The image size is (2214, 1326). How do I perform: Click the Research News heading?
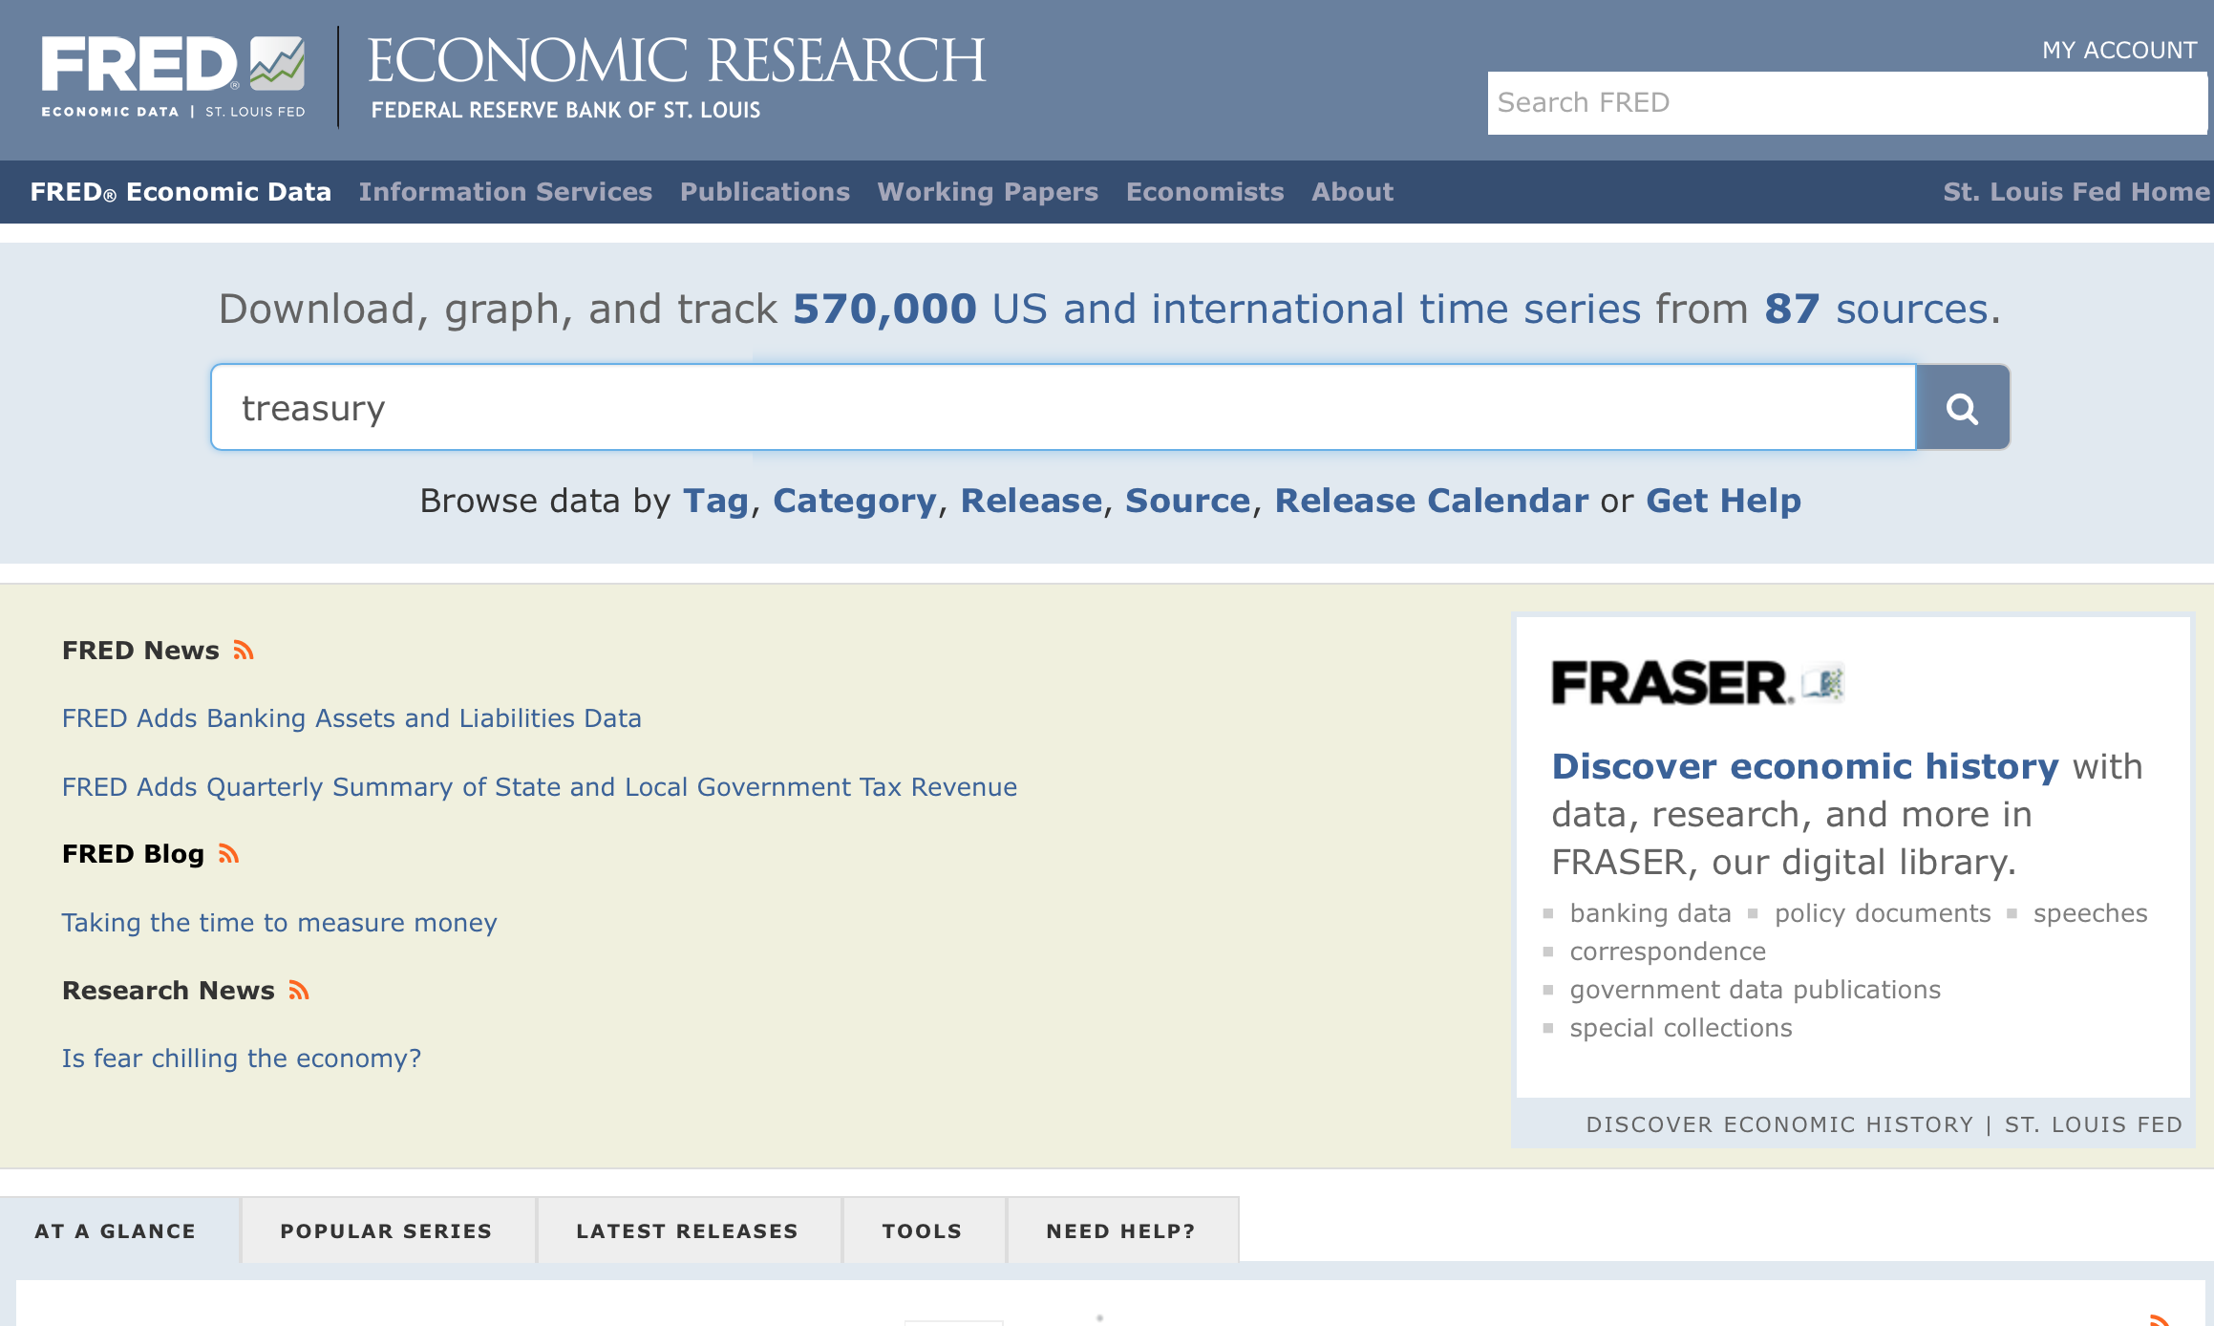(168, 991)
